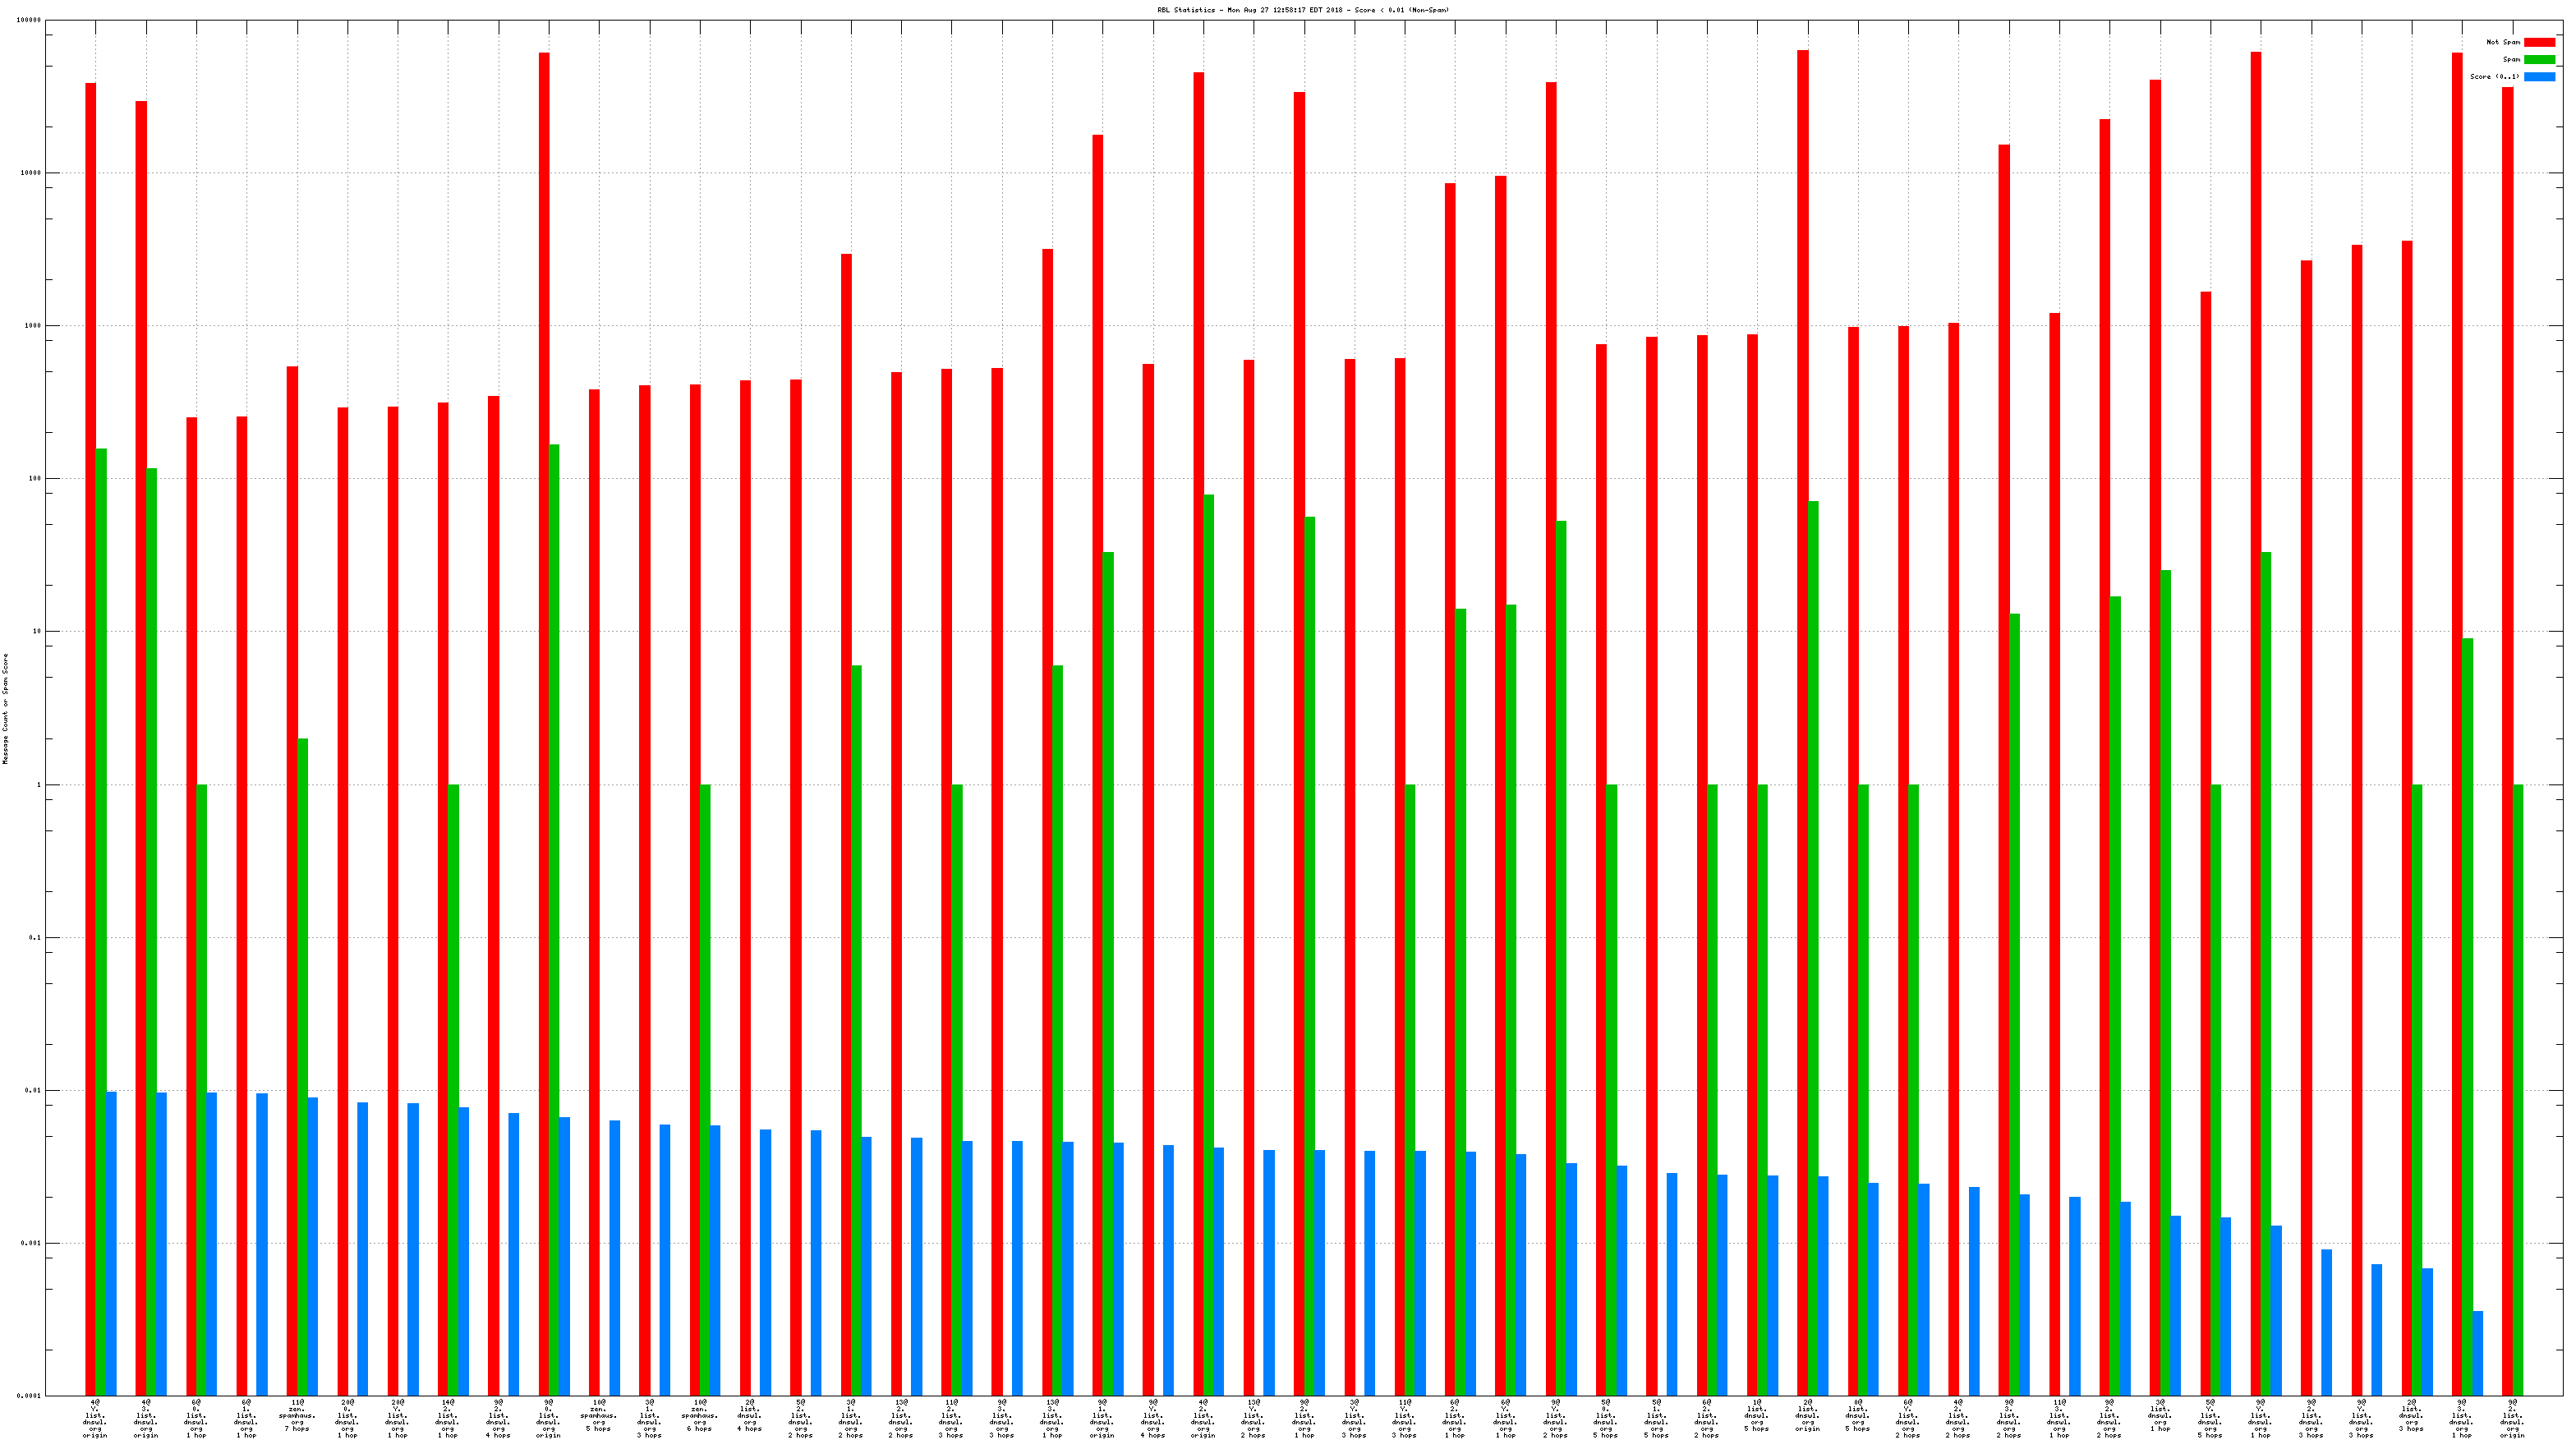Click the shortest blue score bar
The image size is (2576, 1449).
(2478, 1353)
